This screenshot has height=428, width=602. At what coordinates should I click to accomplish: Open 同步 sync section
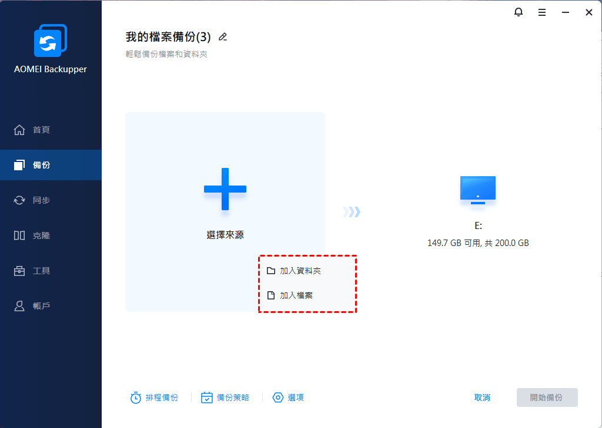pos(51,200)
